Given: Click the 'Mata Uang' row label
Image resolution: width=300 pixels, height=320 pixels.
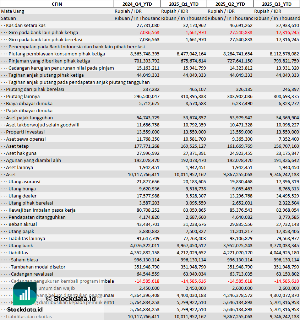Looking at the screenshot, I should pos(13,11).
